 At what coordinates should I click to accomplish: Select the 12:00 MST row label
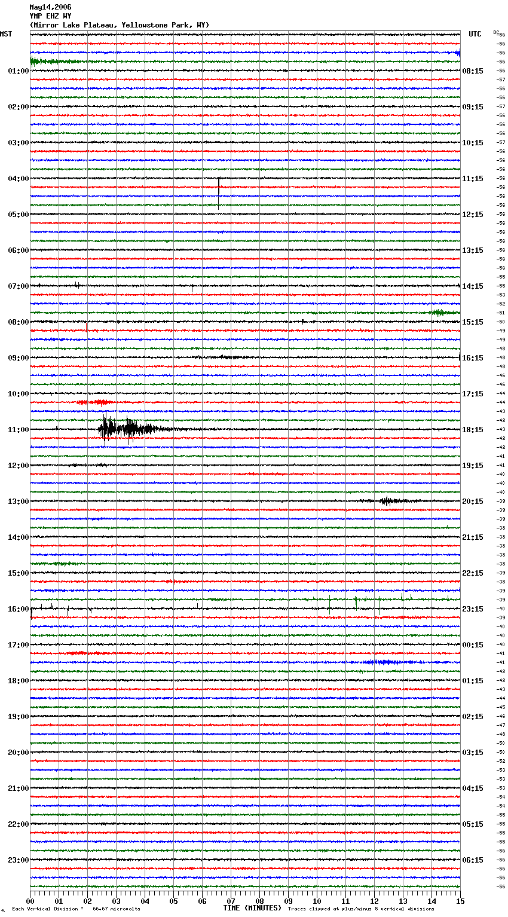click(x=19, y=466)
